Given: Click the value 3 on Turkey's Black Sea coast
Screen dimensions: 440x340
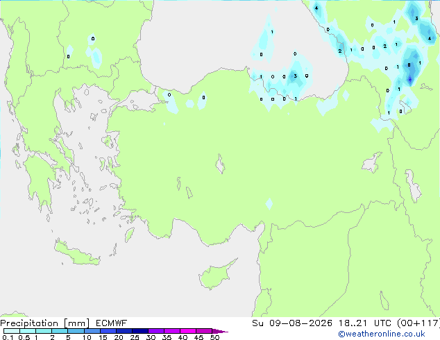Looking at the screenshot, I should [295, 76].
